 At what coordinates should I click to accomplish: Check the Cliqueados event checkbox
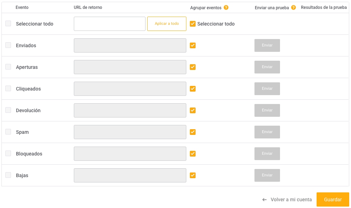click(x=8, y=88)
